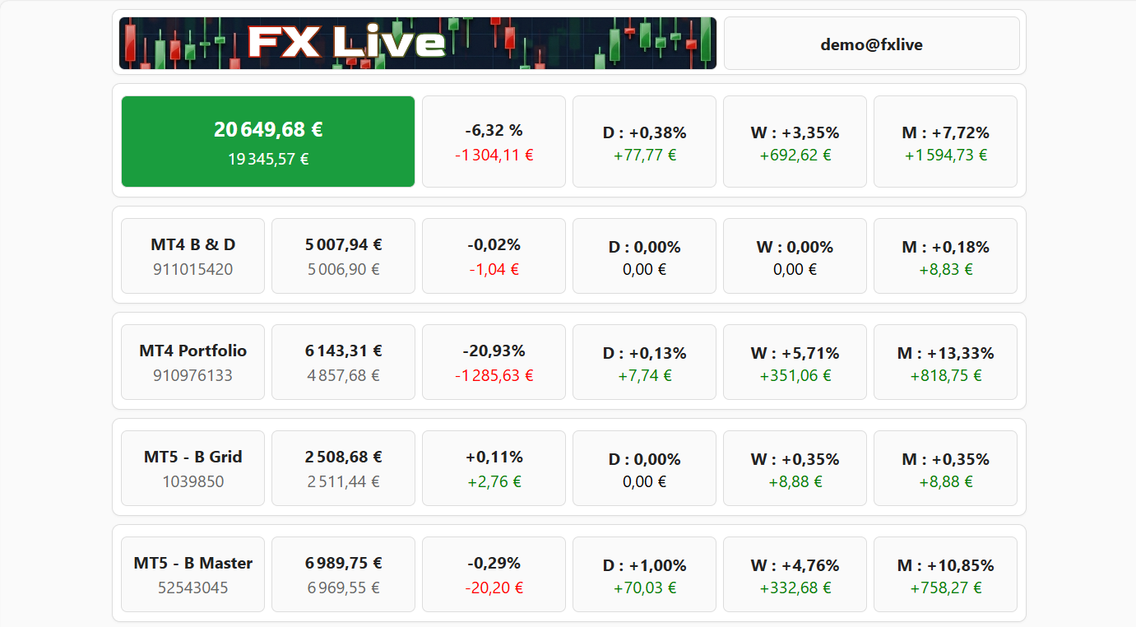The image size is (1136, 627).
Task: Click the weekly gain tile showing +692,62 €
Action: [795, 141]
